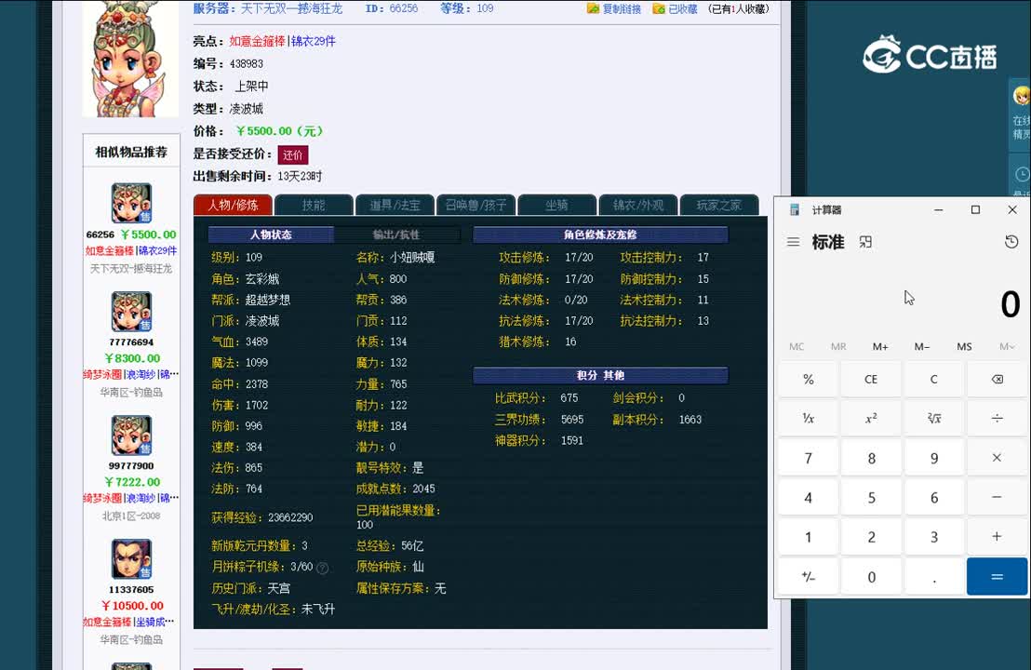Viewport: 1031px width, 670px height.
Task: Click 北京1区-2008 server text
Action: (131, 516)
